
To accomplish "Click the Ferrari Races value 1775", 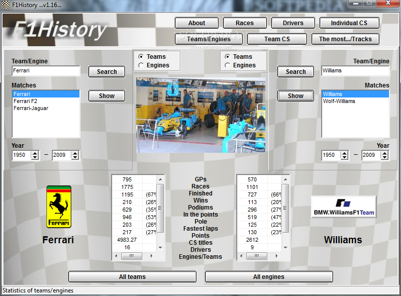I will [127, 187].
